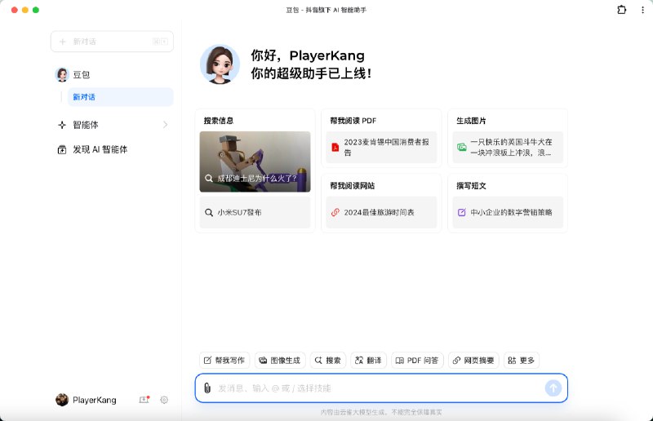
Task: Choose the 英国斗牛犬 surfing image prompt
Action: pos(508,148)
